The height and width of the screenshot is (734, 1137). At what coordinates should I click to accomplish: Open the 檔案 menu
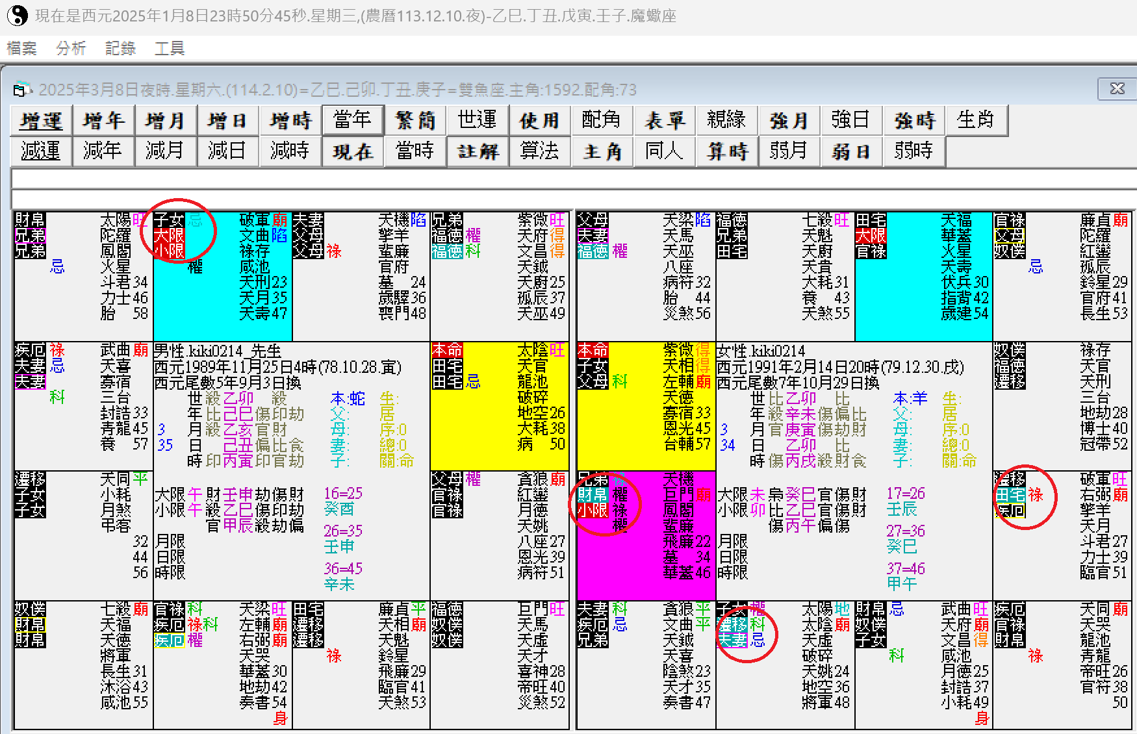pos(21,48)
